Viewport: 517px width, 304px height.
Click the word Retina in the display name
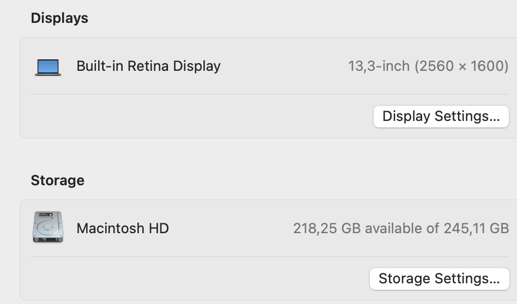click(x=149, y=66)
